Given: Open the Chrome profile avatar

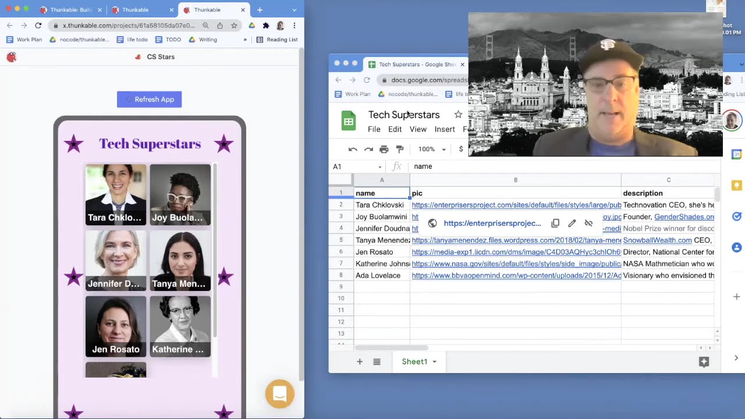Looking at the screenshot, I should 281,26.
